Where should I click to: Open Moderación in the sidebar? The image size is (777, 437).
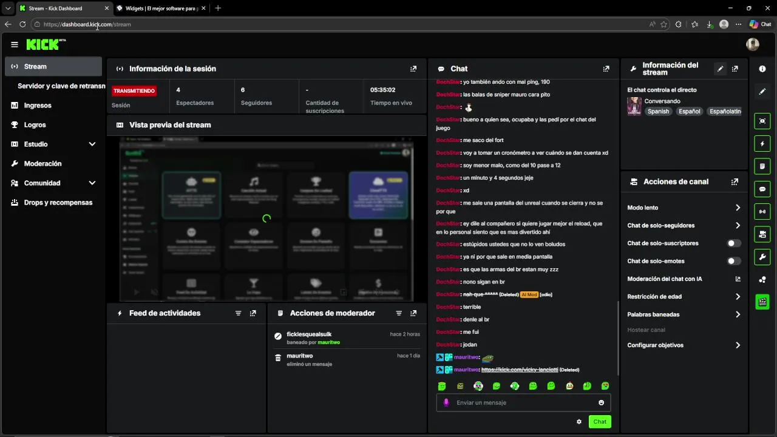pos(53,164)
